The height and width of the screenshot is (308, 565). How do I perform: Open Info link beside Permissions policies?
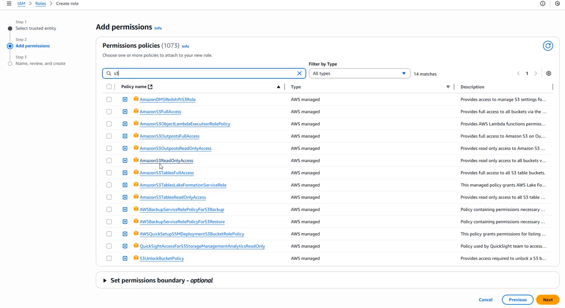point(185,46)
